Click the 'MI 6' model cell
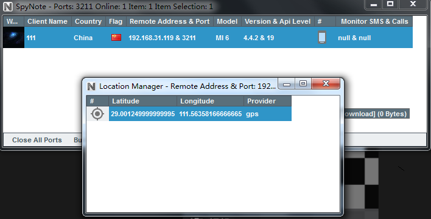Image resolution: width=431 pixels, height=219 pixels. coord(222,38)
